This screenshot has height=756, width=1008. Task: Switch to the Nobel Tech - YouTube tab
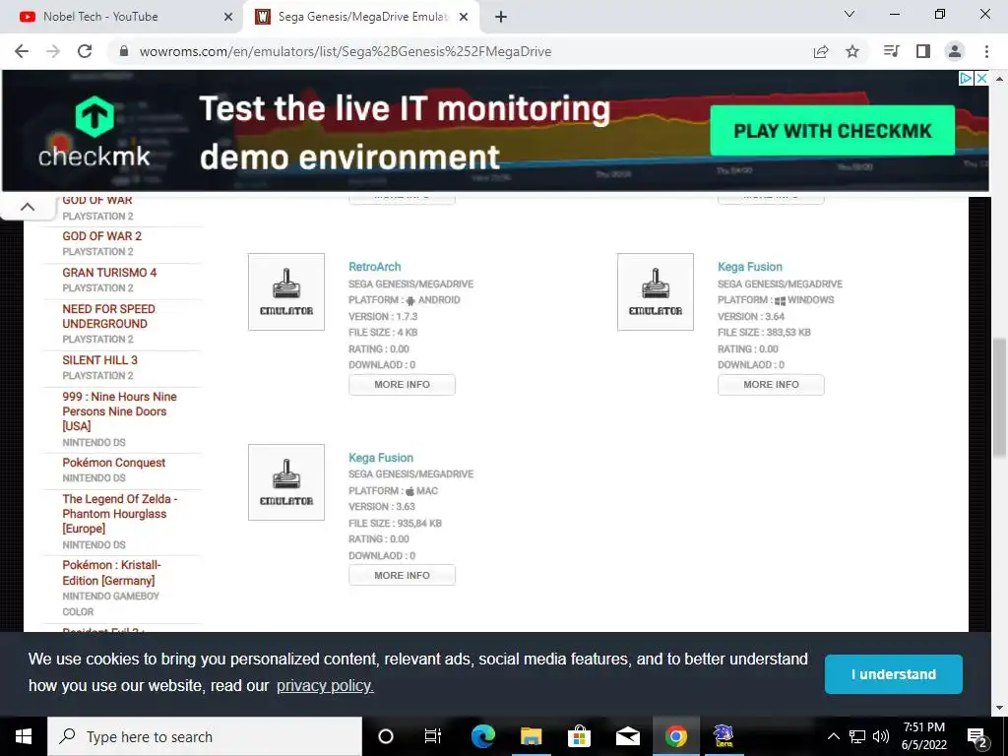[122, 17]
